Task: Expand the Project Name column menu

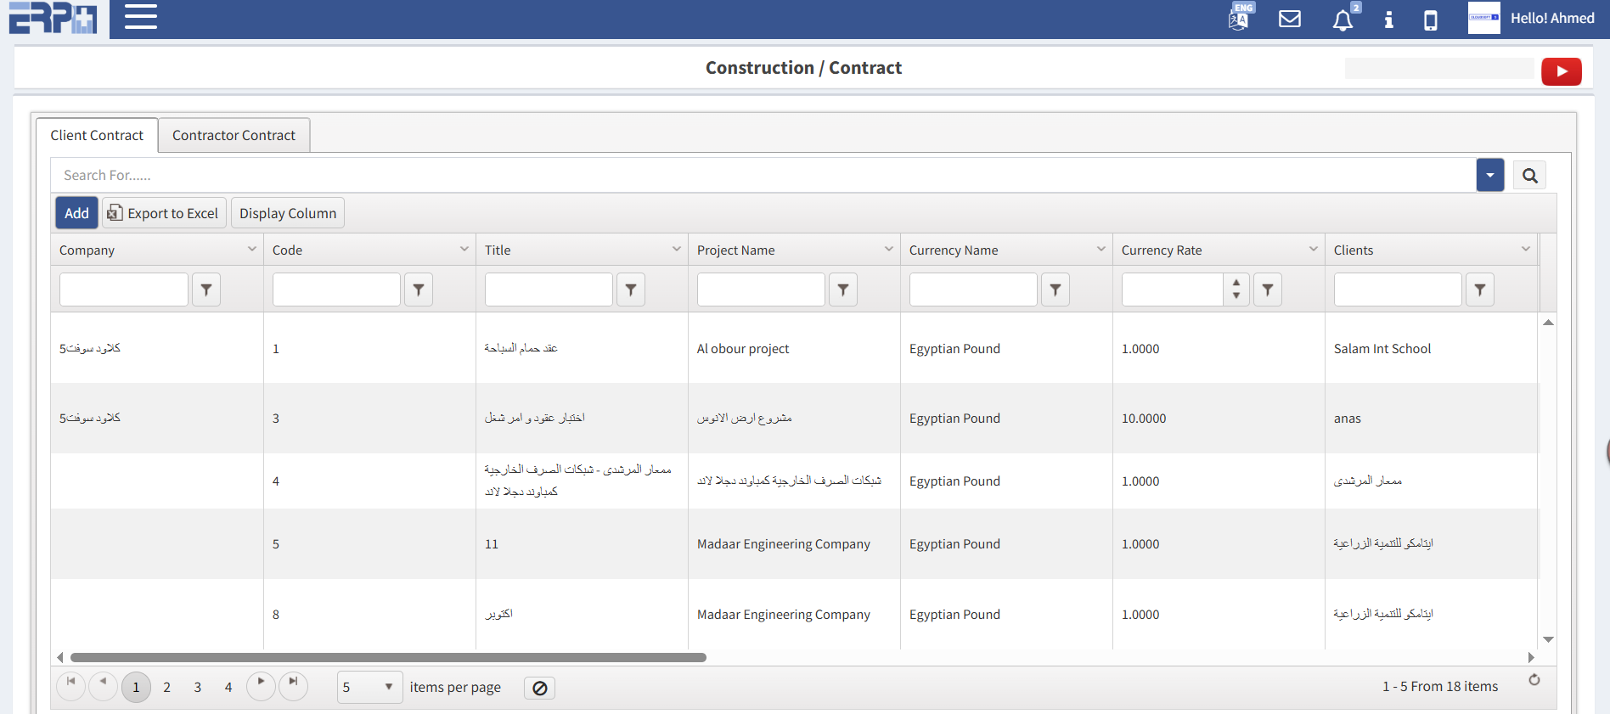Action: click(x=888, y=250)
